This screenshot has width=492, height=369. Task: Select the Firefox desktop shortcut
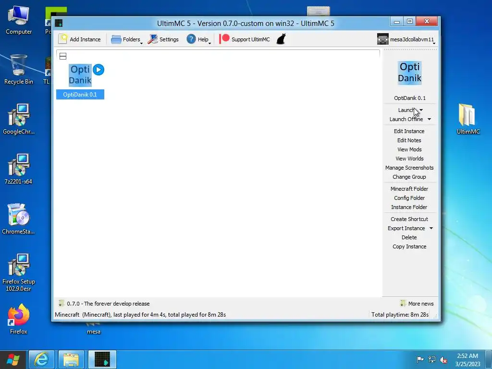pos(19,319)
